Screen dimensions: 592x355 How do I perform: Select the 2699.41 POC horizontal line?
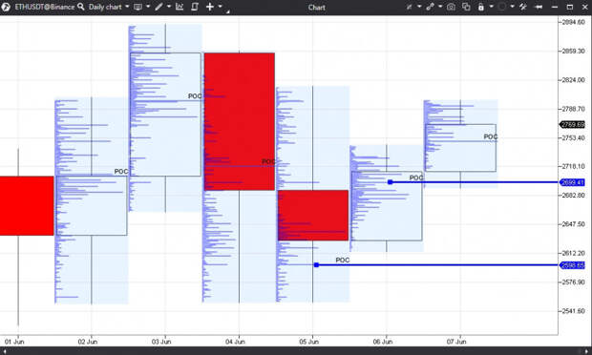(474, 182)
